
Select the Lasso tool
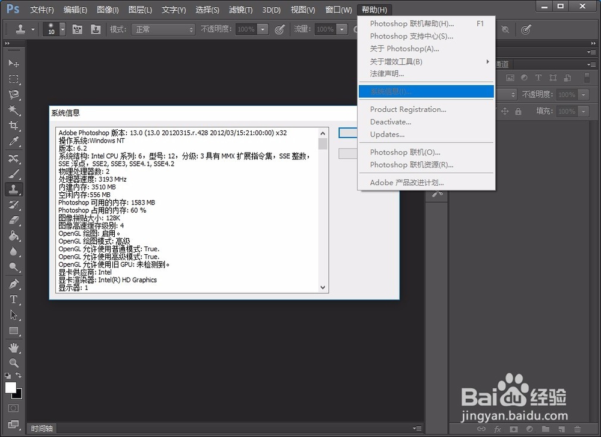tap(14, 94)
